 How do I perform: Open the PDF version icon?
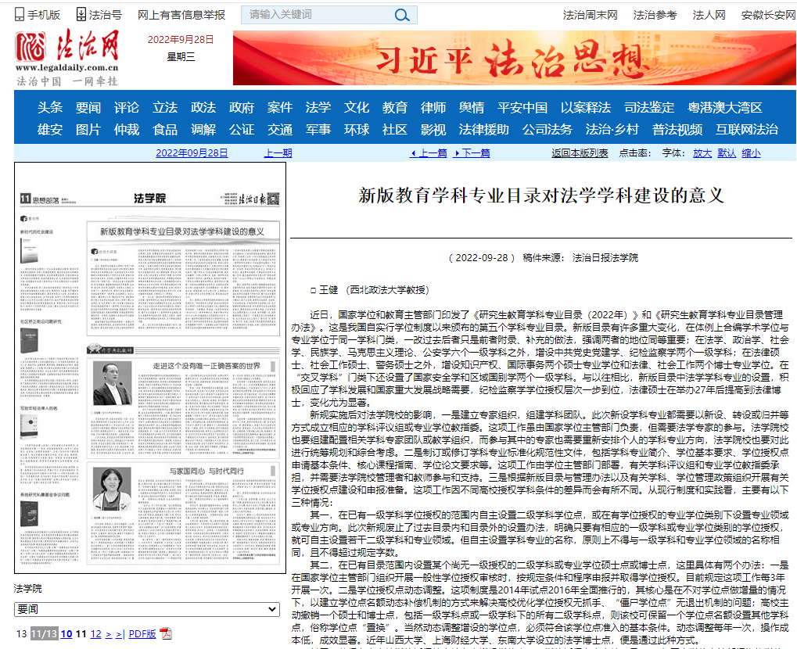point(166,634)
